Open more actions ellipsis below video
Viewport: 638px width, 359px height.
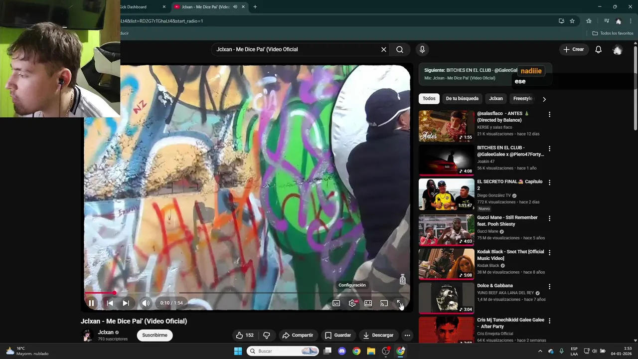[x=407, y=335]
